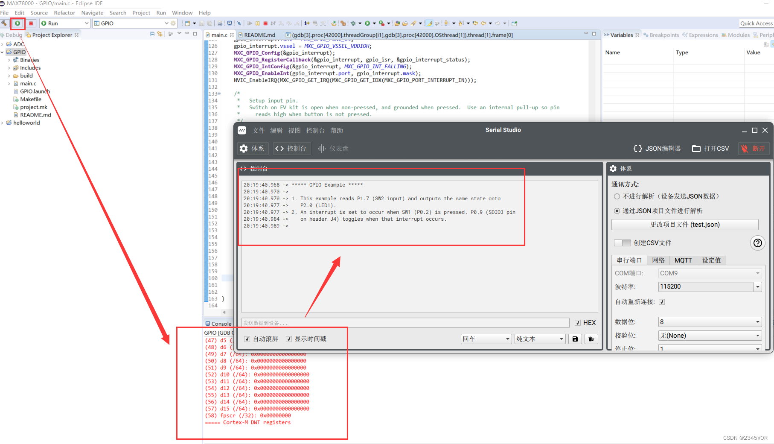Image resolution: width=774 pixels, height=444 pixels.
Task: Click the Step Into debug icon
Action: tap(281, 23)
